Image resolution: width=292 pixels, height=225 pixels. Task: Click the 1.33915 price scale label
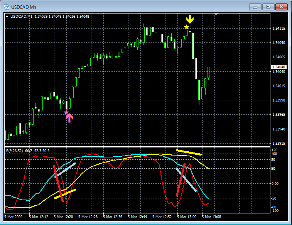(278, 144)
